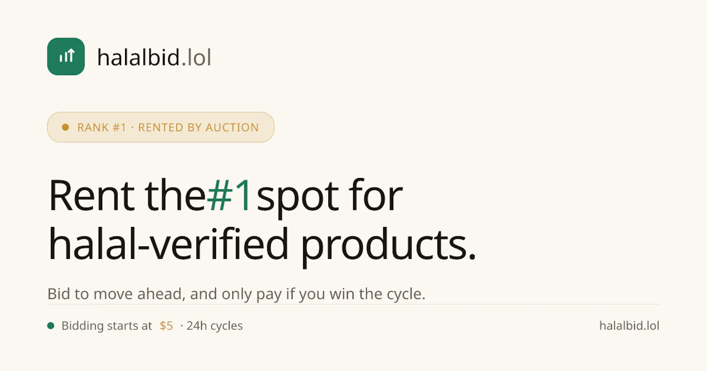Click the '.lol' suffix in top wordmark
Viewport: 707px width, 371px height.
pyautogui.click(x=197, y=57)
